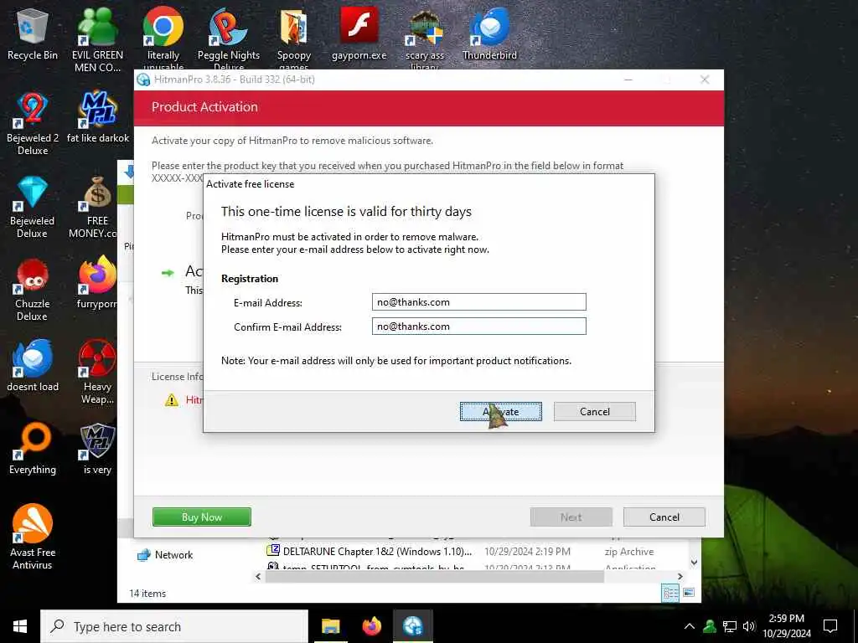Click the green Buy Now button
Image resolution: width=858 pixels, height=643 pixels.
202,517
